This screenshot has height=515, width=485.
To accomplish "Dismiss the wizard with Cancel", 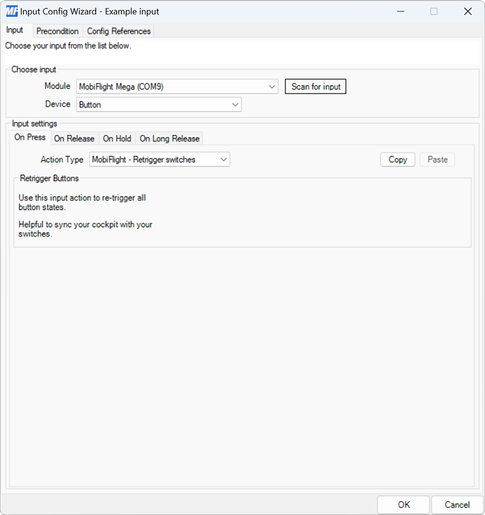I will [x=457, y=504].
